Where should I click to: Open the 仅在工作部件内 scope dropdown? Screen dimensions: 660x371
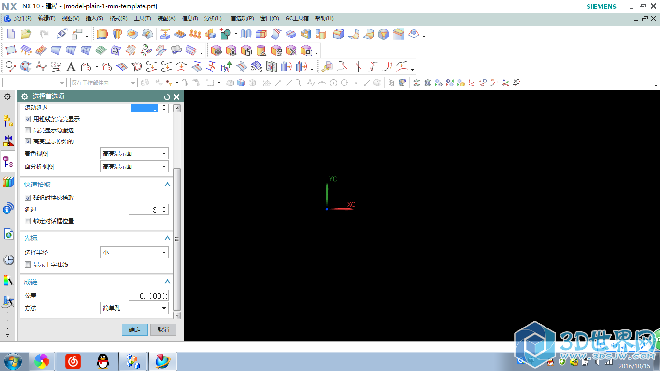click(103, 83)
